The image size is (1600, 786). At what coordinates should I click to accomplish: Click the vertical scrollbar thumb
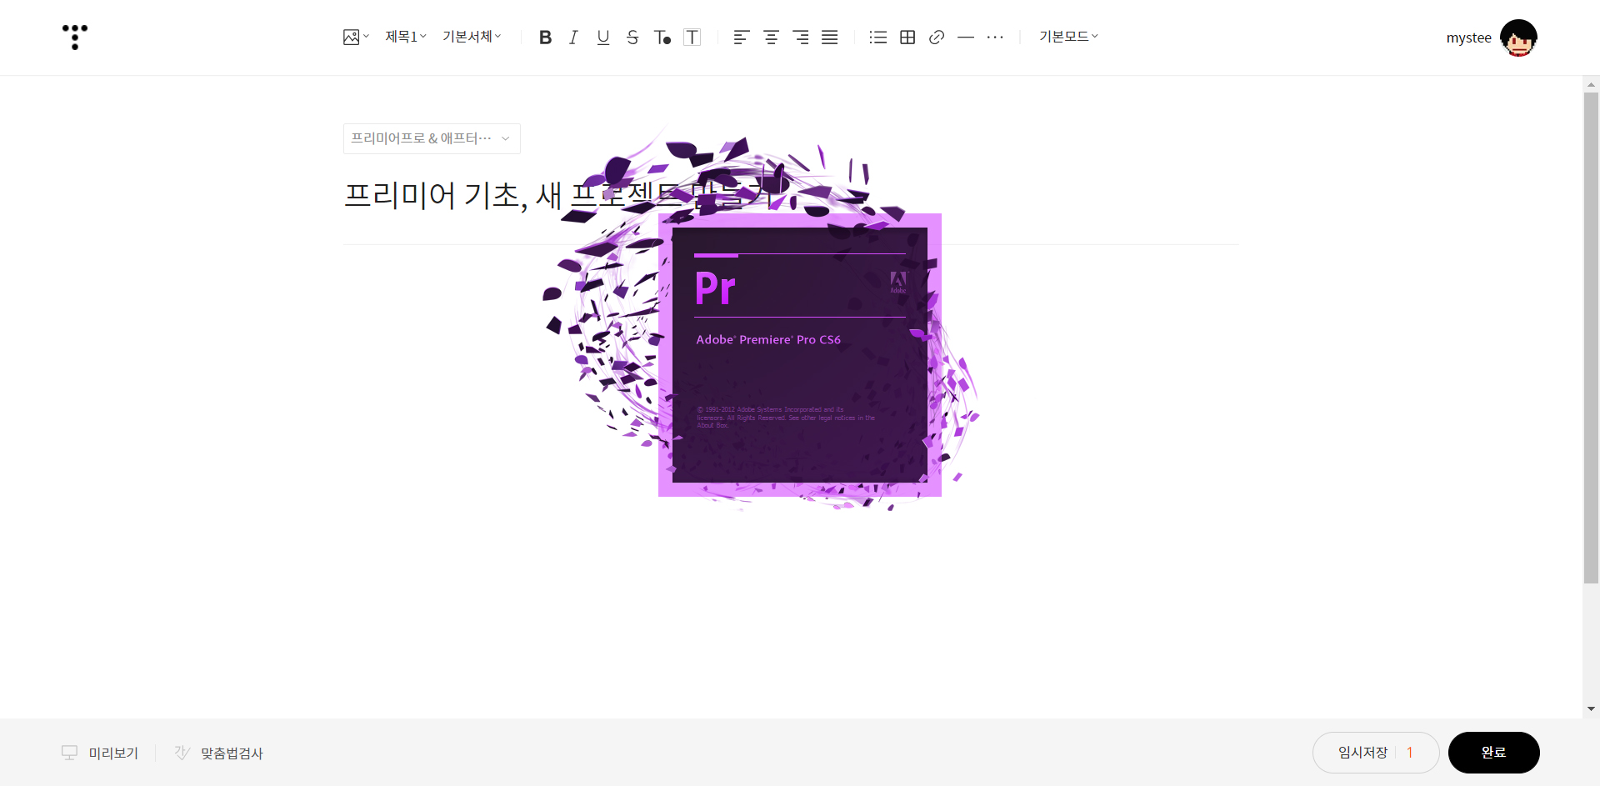[x=1591, y=338]
